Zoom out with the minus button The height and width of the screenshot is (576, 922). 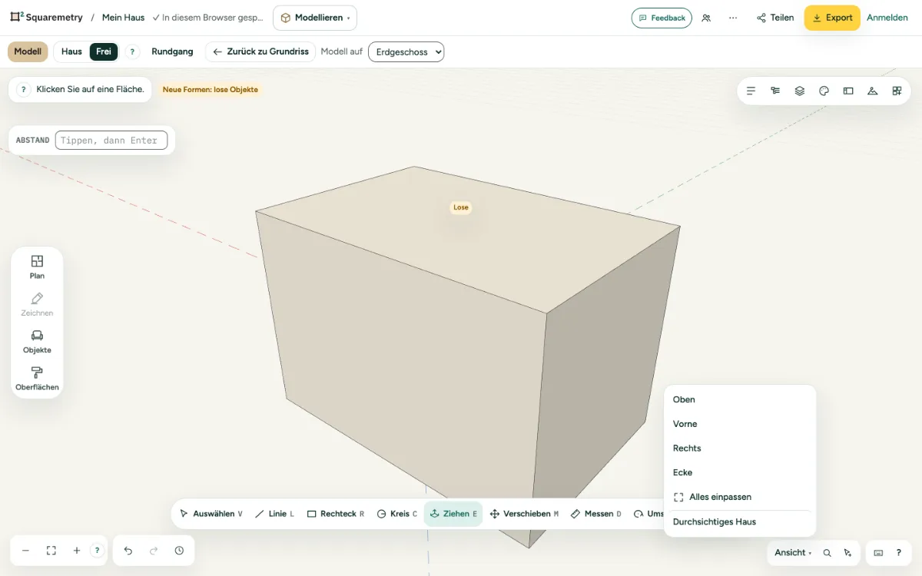pyautogui.click(x=25, y=551)
